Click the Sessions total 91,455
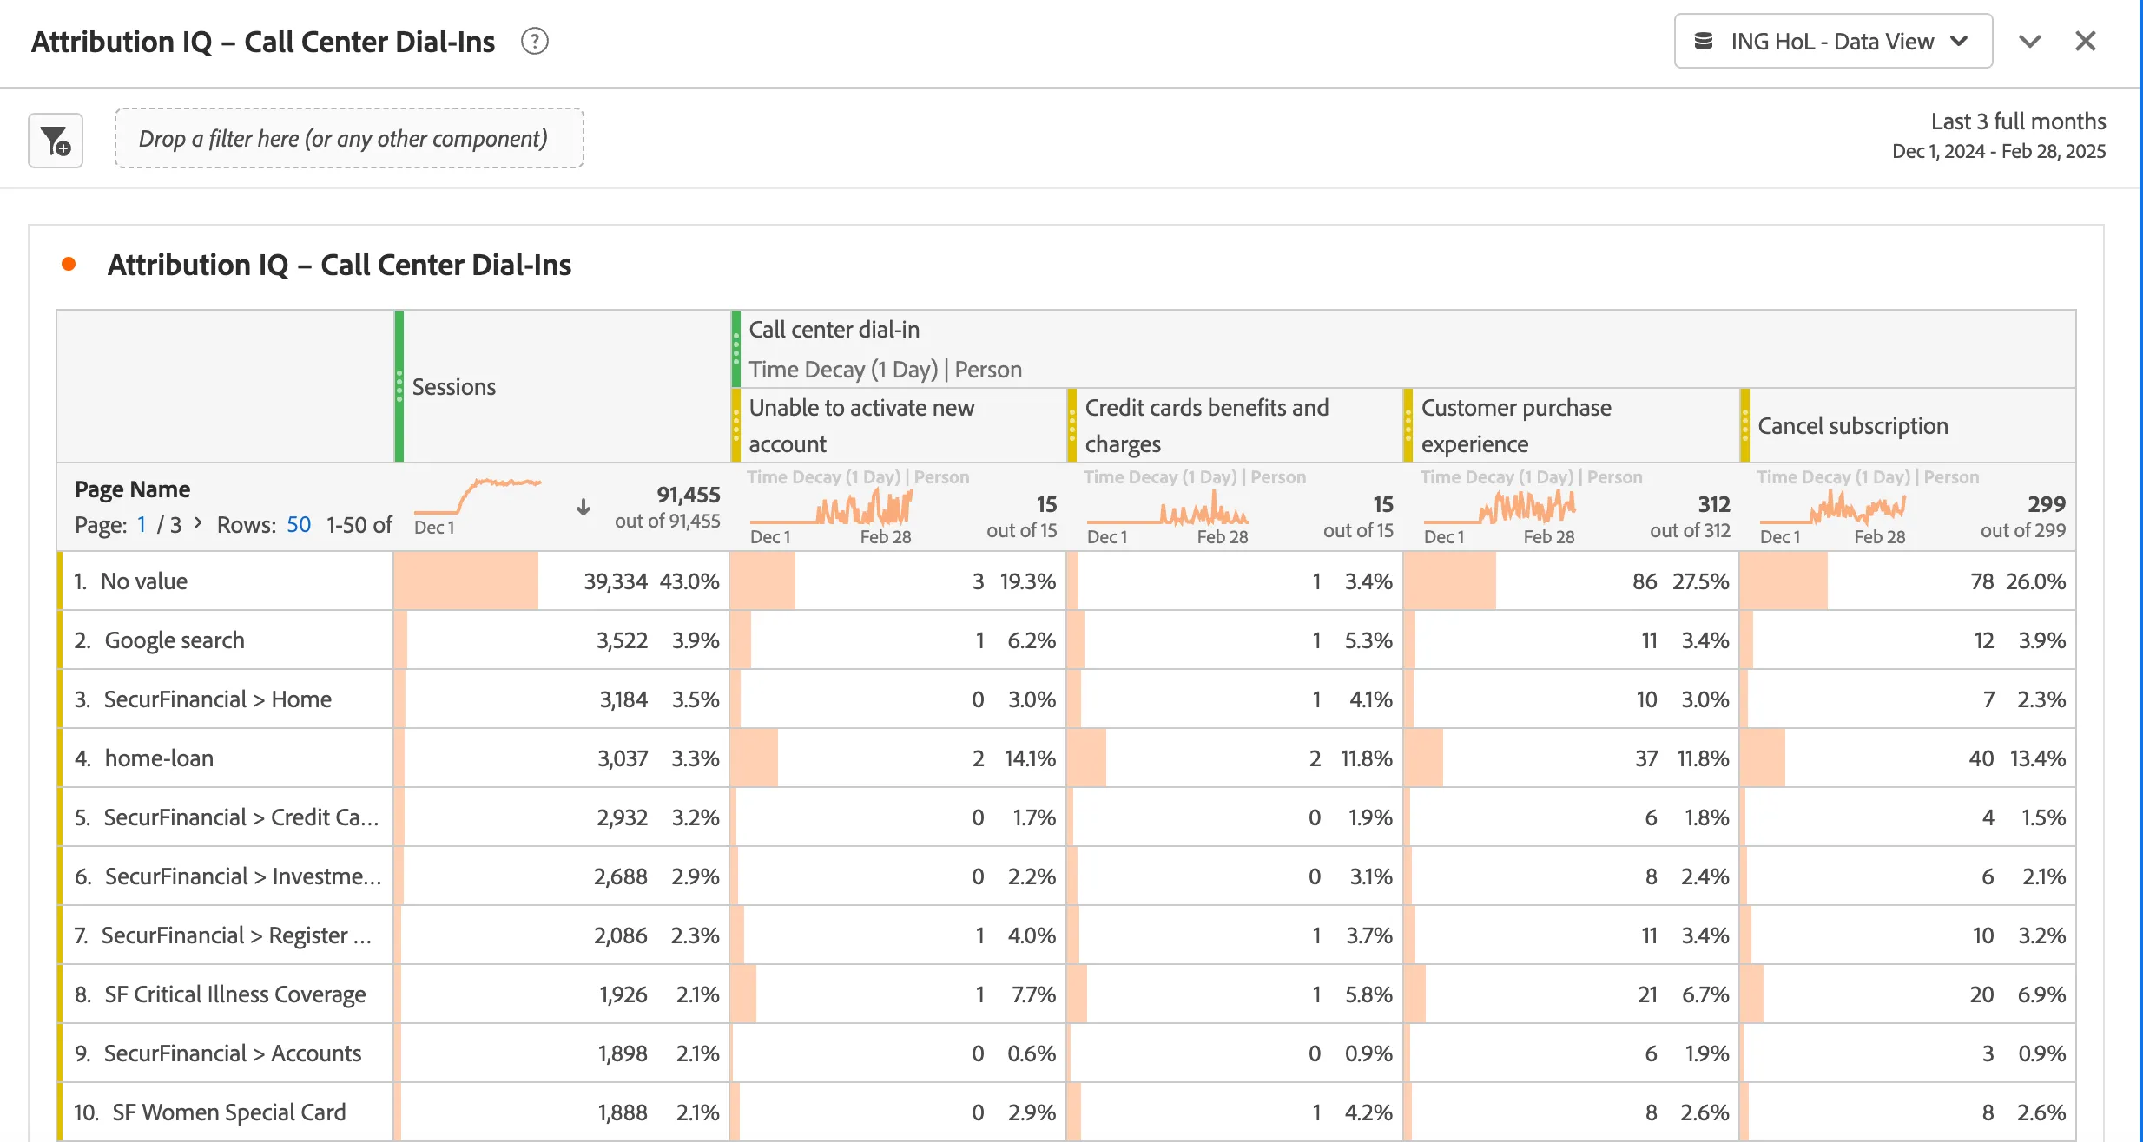The width and height of the screenshot is (2143, 1142). tap(689, 494)
